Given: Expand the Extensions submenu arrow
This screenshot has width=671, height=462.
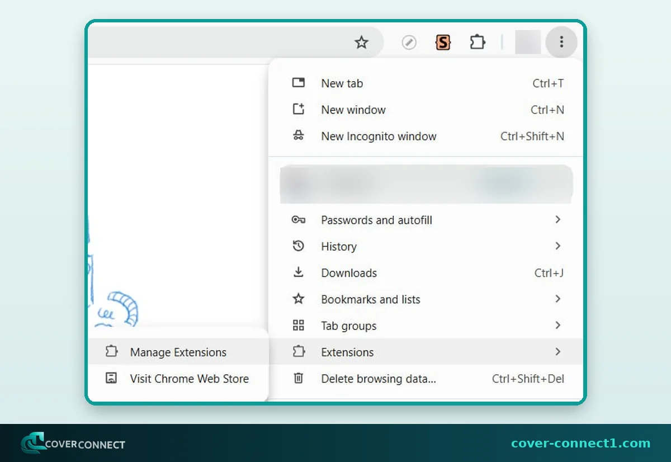Looking at the screenshot, I should [557, 352].
